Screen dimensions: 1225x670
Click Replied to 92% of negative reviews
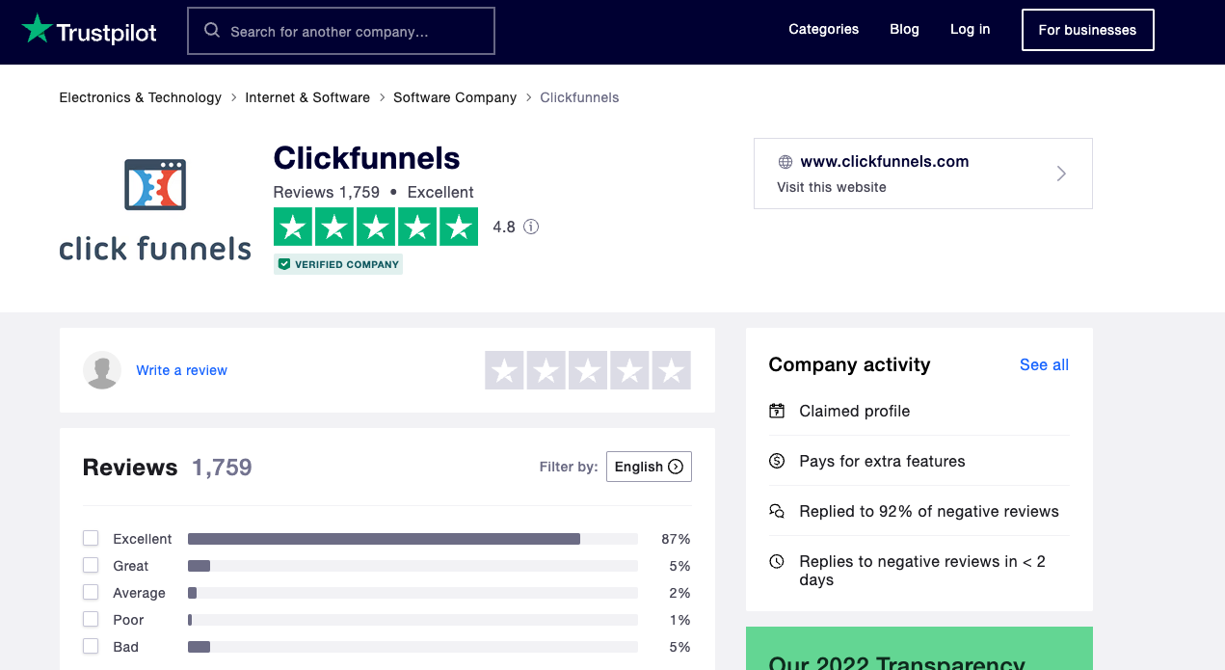pos(929,511)
